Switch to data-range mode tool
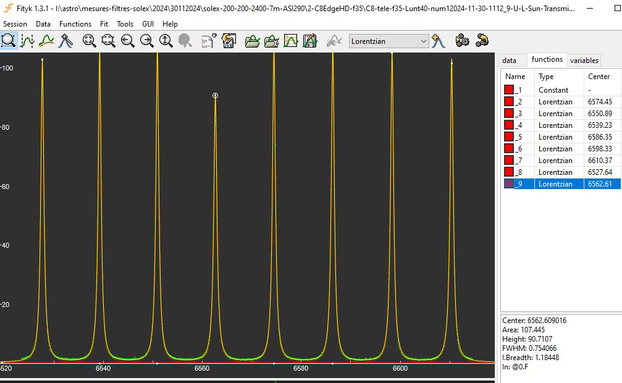622x383 pixels. click(27, 41)
